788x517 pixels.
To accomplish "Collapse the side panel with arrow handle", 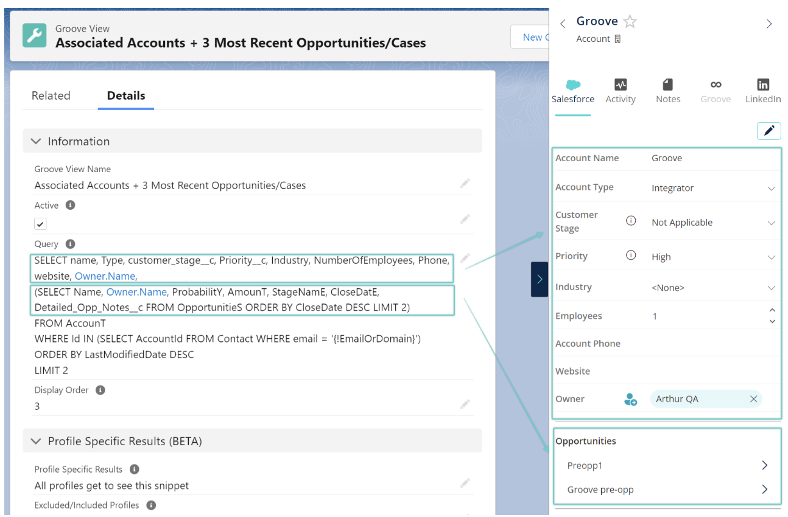I will point(540,279).
